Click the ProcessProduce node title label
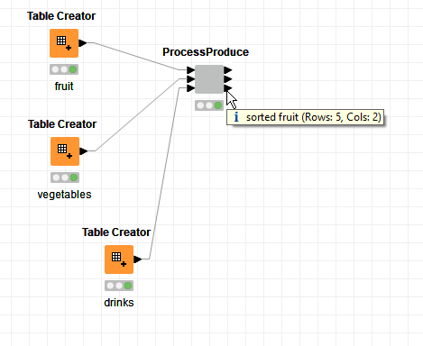Image resolution: width=423 pixels, height=346 pixels. pos(206,52)
